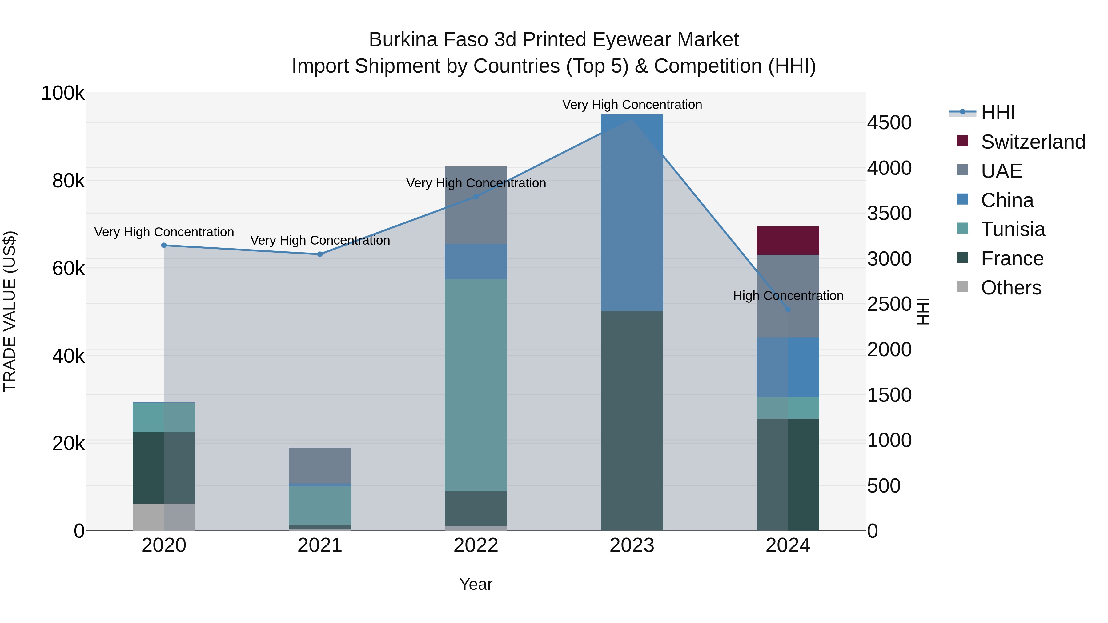Select the UAE segment in 2024 bar
Image resolution: width=1108 pixels, height=623 pixels.
coord(788,296)
